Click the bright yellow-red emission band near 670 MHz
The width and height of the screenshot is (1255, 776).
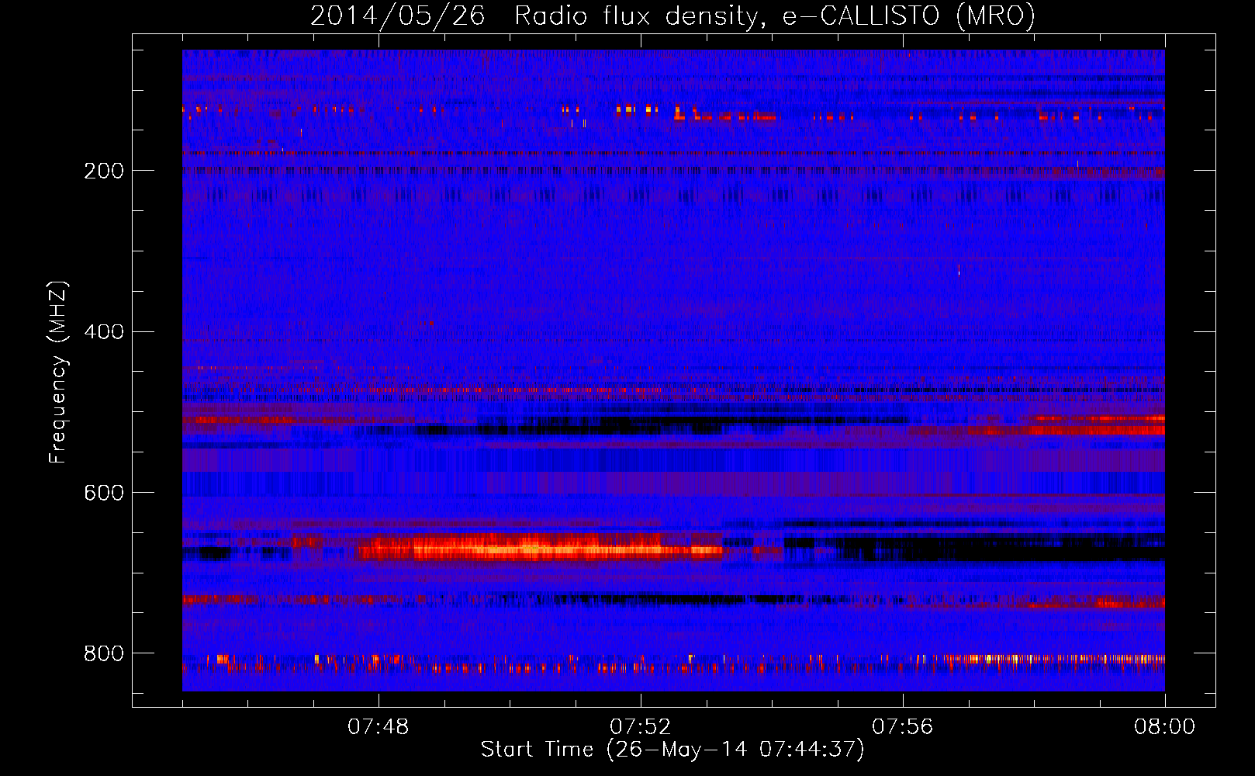point(540,549)
